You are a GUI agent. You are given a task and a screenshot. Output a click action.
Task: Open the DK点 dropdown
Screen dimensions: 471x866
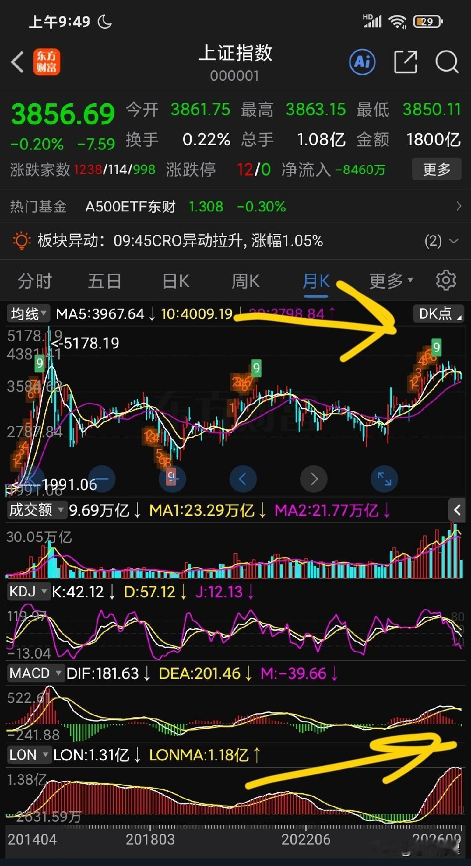[x=439, y=314]
